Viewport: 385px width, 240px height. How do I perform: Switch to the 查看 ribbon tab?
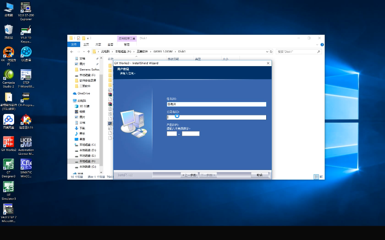click(x=110, y=44)
